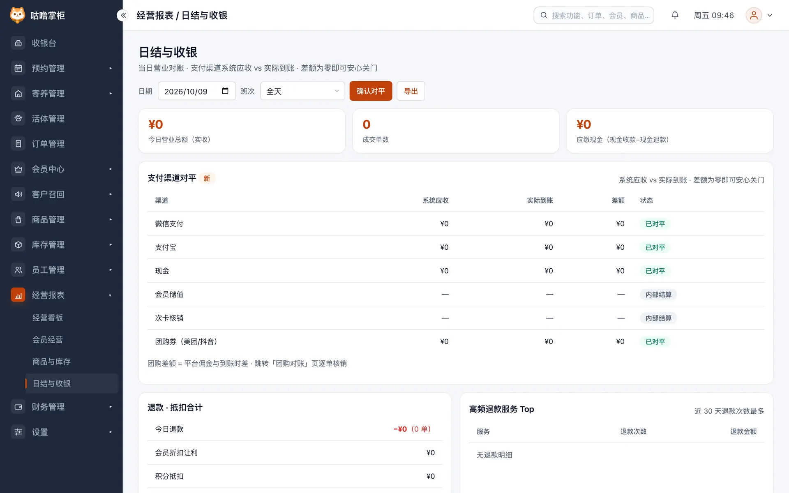The width and height of the screenshot is (789, 493).
Task: Expand the 预约管理 submenu arrow
Action: [x=111, y=68]
